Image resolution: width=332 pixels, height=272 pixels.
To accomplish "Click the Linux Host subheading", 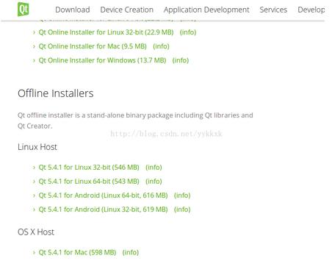I will [x=37, y=147].
